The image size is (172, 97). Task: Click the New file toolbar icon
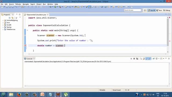(x=2, y=7)
